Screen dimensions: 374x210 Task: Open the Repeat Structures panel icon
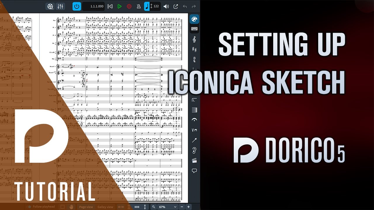tap(194, 100)
